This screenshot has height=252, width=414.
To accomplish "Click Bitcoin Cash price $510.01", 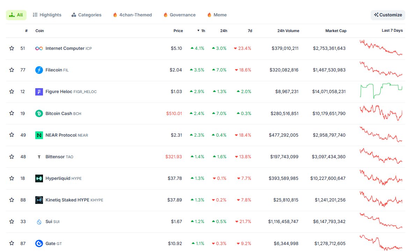I will 174,114.
